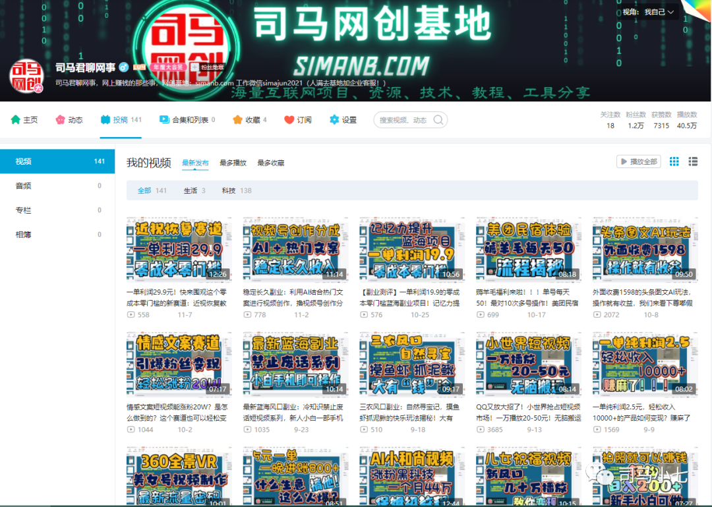Open 情感文案赛道 video thumbnail
Image resolution: width=712 pixels, height=507 pixels.
[179, 365]
